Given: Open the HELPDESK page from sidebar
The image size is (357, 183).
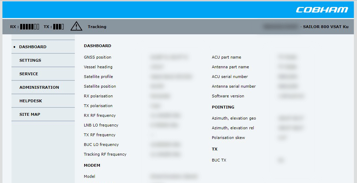Looking at the screenshot, I should point(31,101).
